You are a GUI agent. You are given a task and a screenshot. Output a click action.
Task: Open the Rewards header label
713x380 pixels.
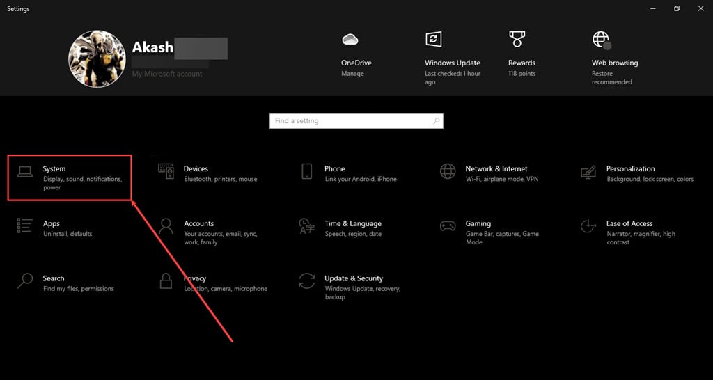pos(522,63)
